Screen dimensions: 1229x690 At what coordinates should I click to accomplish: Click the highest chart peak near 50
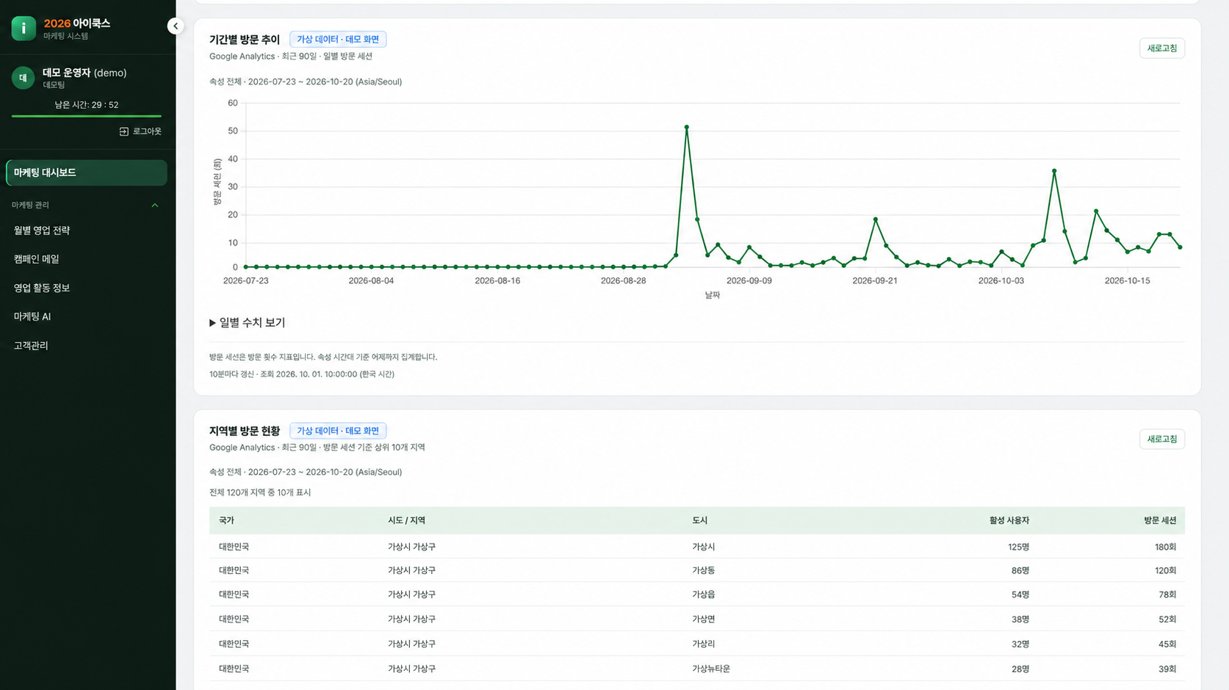(x=687, y=128)
